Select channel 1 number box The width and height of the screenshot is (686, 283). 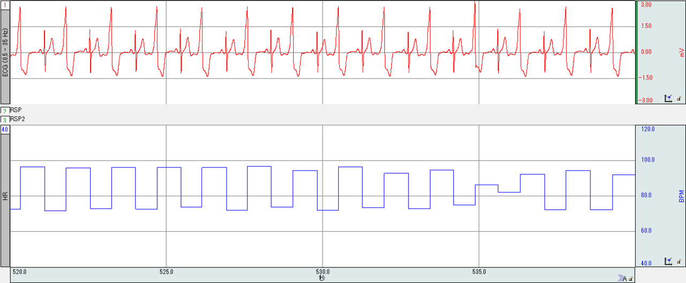pos(5,4)
